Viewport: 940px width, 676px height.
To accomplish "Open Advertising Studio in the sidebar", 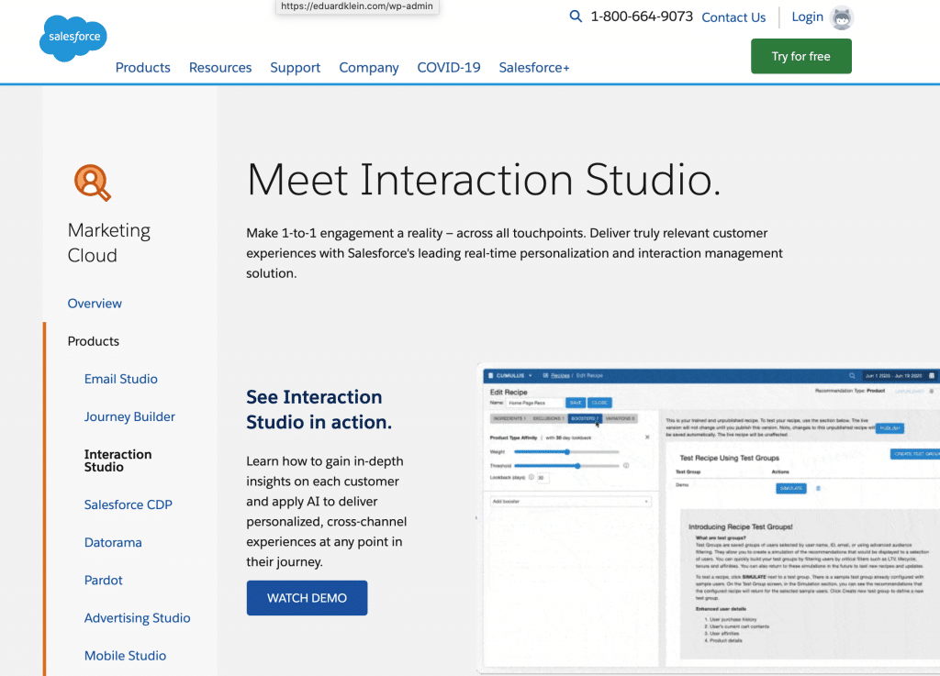I will point(138,618).
